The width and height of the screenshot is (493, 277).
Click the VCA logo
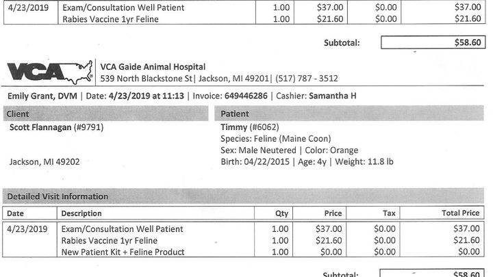(x=50, y=72)
